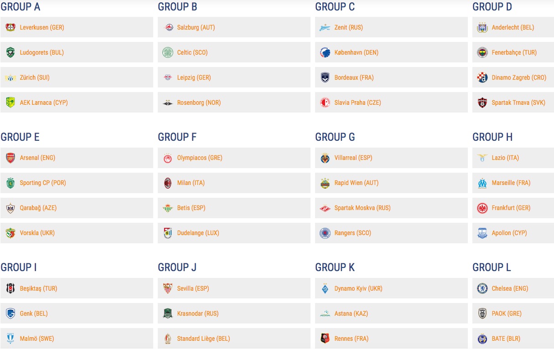Open Beşiktaş (TUR) team link
Screen dimensions: 554x349
tap(38, 288)
